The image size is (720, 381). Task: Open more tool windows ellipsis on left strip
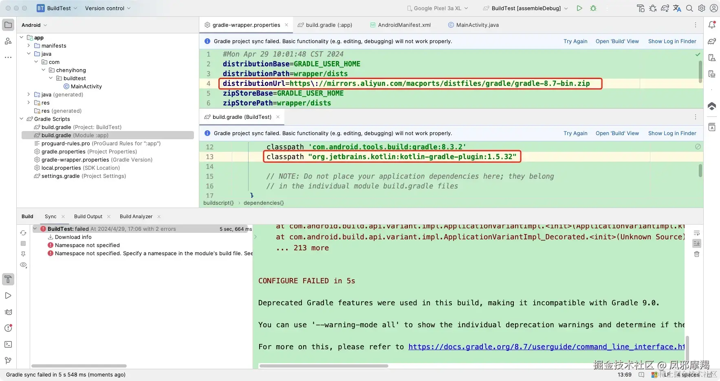8,57
